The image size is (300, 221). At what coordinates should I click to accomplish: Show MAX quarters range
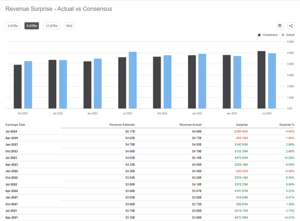click(x=69, y=26)
